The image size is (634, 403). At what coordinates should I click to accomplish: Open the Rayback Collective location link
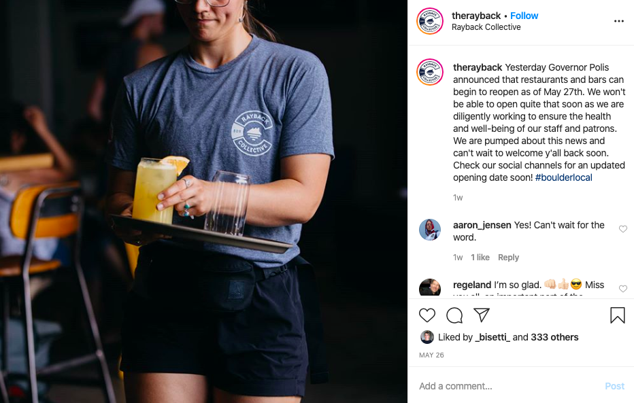pyautogui.click(x=486, y=27)
